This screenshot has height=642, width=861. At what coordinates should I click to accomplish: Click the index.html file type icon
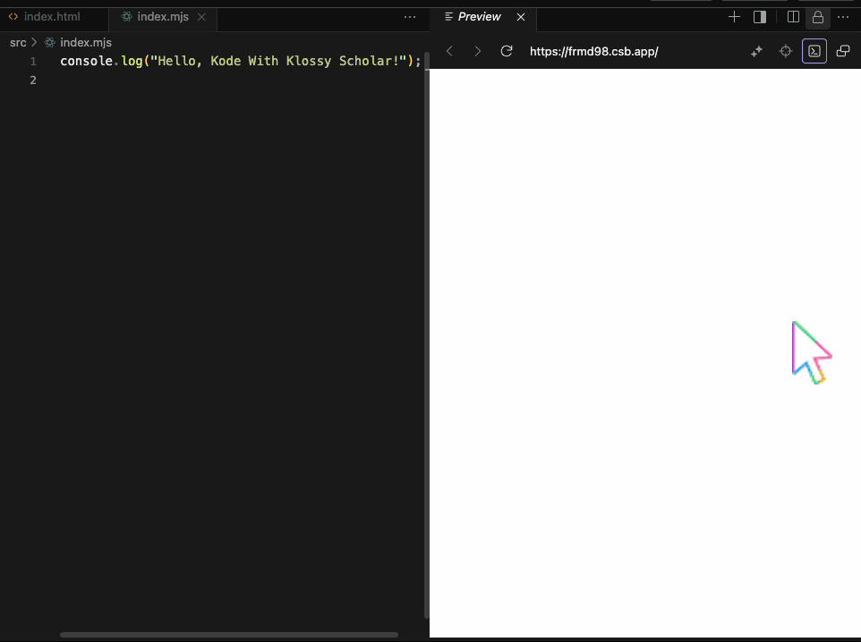pos(13,17)
